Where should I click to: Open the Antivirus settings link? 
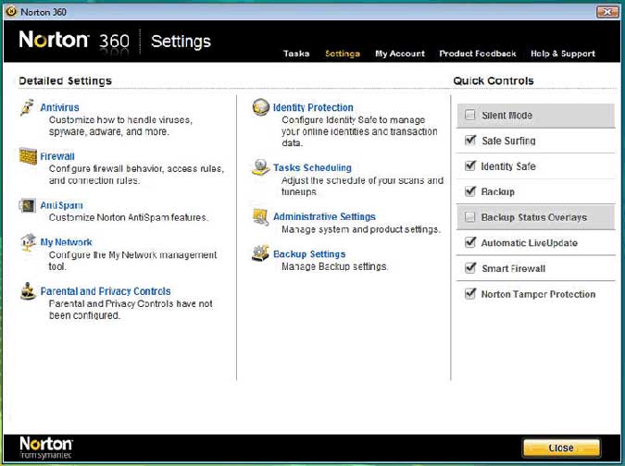point(59,107)
